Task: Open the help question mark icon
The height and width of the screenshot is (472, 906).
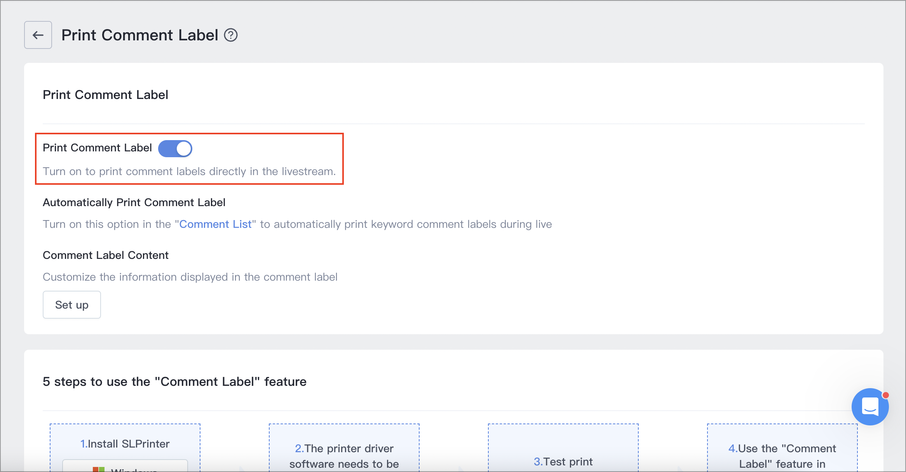Action: coord(231,35)
